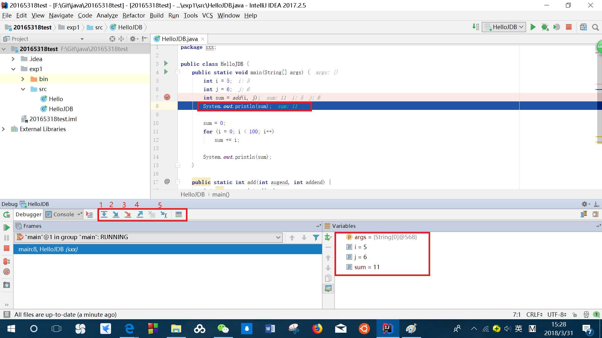Open the Build menu in menu bar

pyautogui.click(x=156, y=15)
